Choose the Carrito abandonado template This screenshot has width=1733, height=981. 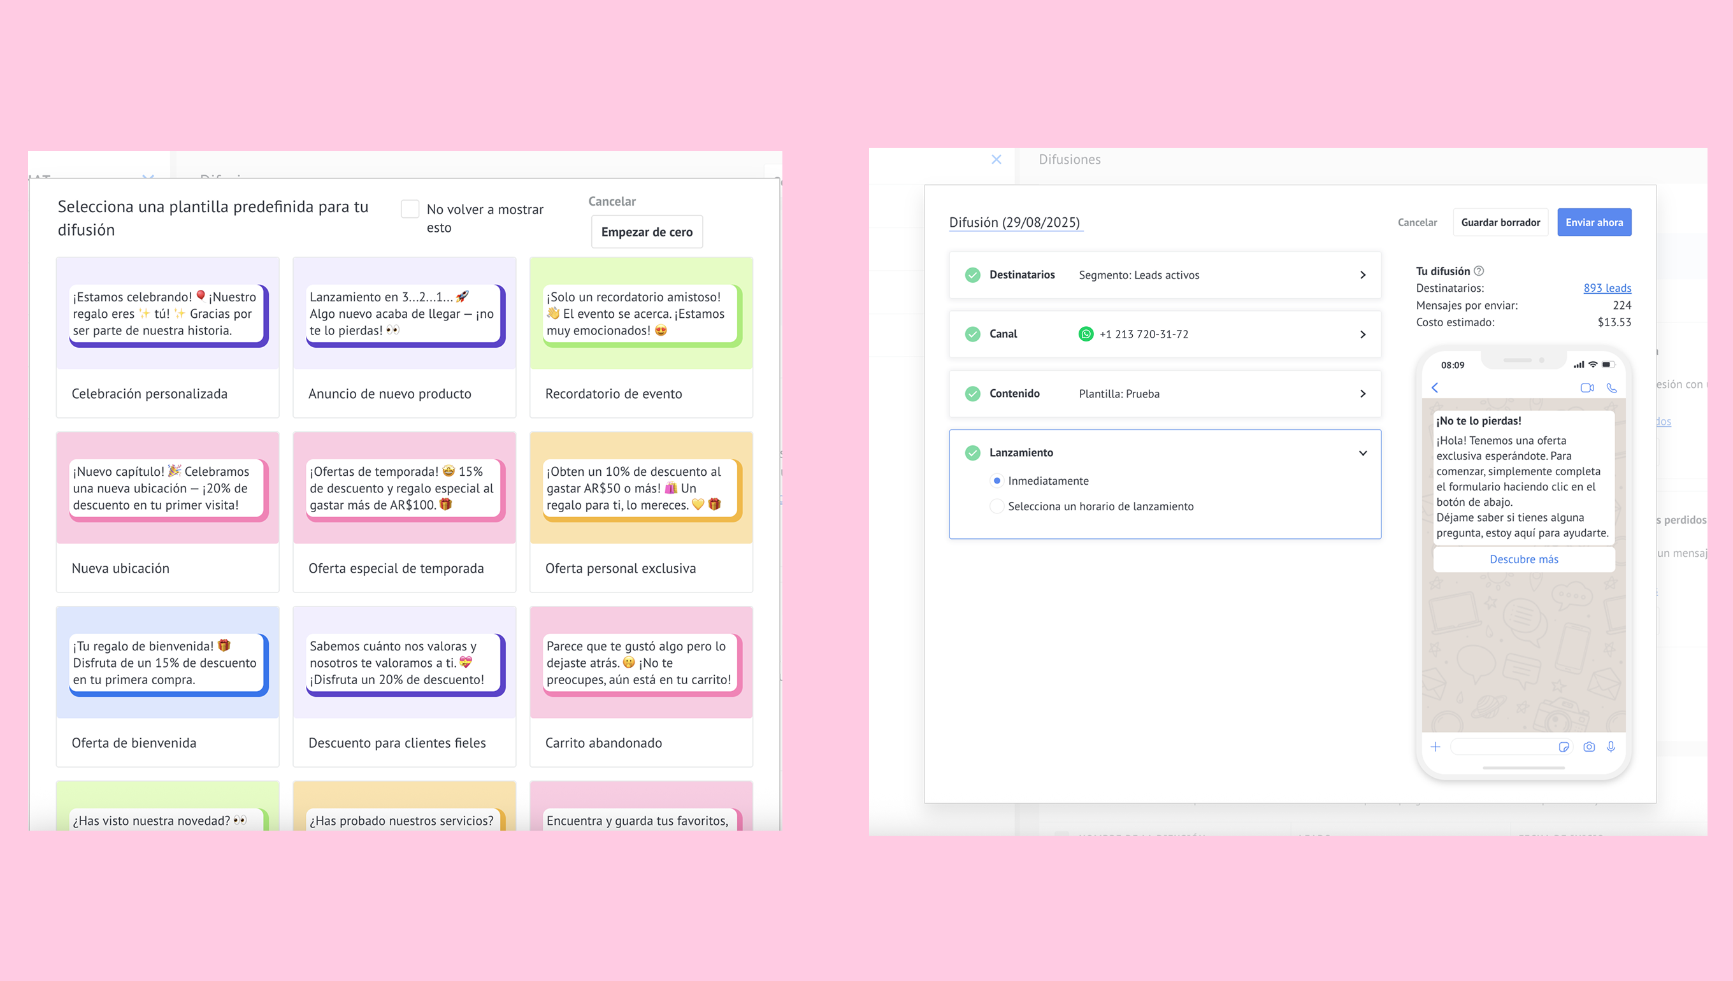(641, 686)
